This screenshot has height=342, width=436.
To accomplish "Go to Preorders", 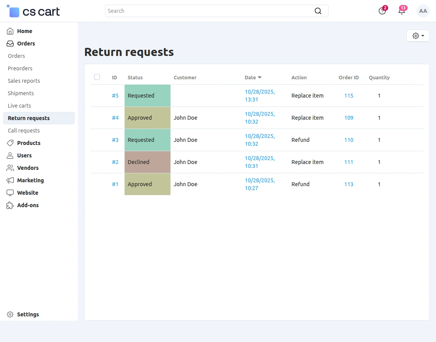I will (20, 68).
